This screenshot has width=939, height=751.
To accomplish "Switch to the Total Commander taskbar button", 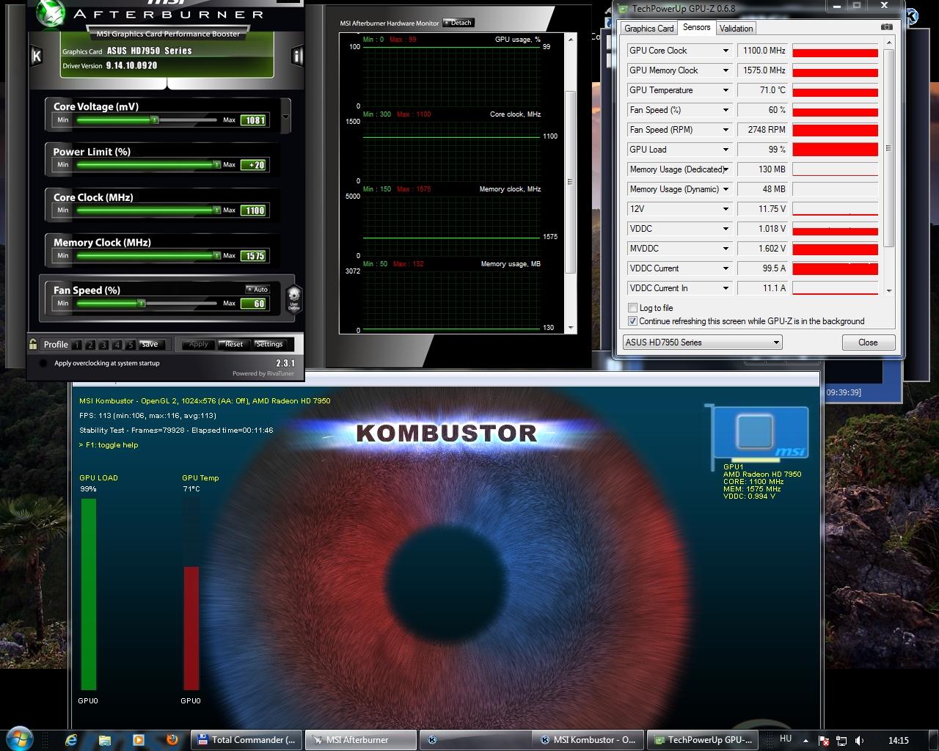I will coord(246,740).
